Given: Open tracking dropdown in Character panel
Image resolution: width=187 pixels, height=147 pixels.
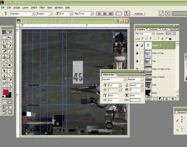Looking at the screenshot, I should (142, 90).
